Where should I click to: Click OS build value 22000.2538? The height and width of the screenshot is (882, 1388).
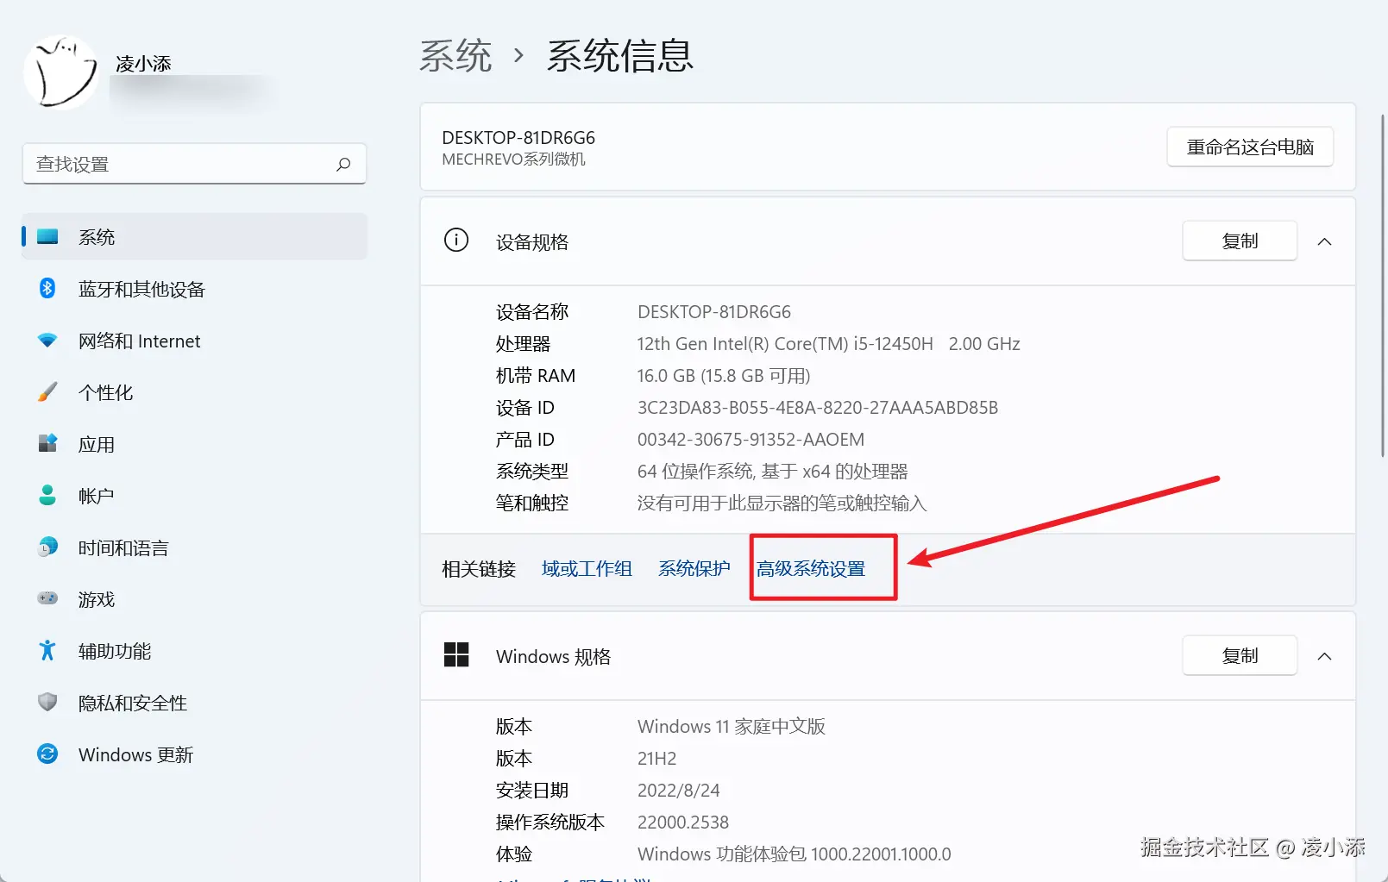(x=683, y=823)
